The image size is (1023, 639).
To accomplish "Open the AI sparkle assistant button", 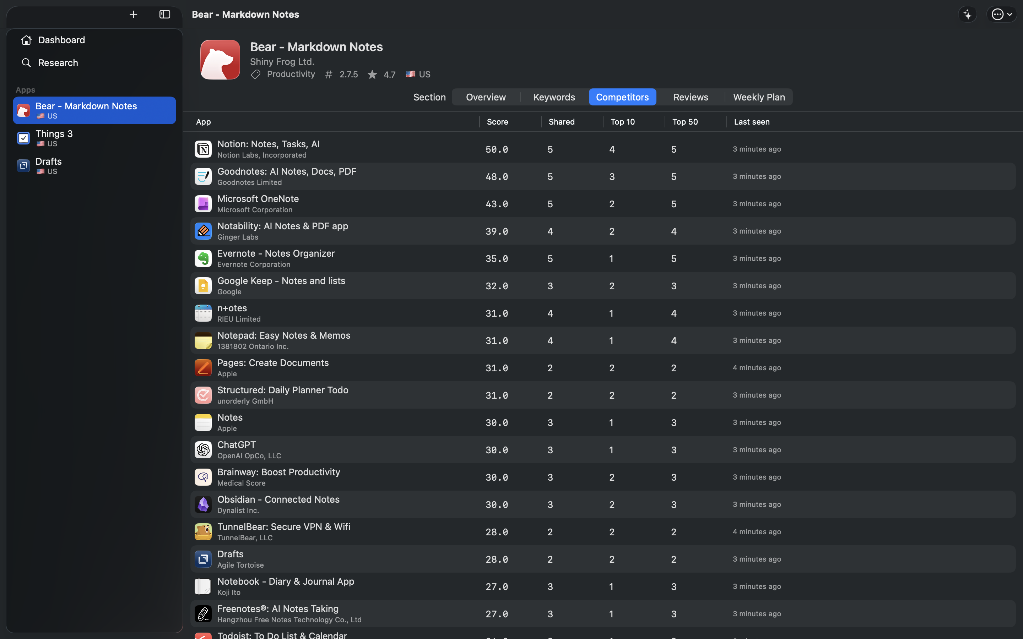I will pos(967,14).
